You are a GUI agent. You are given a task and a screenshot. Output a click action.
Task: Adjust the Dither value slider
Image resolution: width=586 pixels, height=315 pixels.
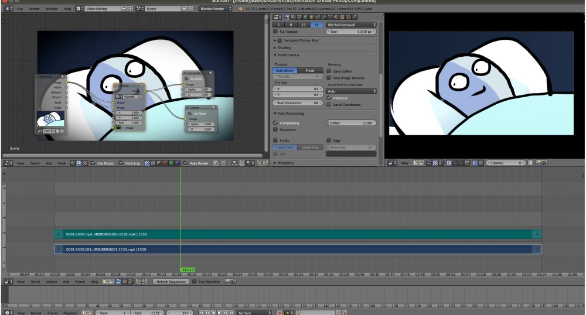point(351,123)
